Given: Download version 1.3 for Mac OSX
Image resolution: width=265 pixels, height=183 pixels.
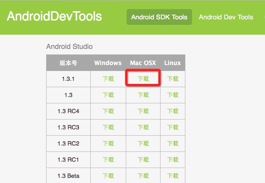Looking at the screenshot, I should point(143,95).
